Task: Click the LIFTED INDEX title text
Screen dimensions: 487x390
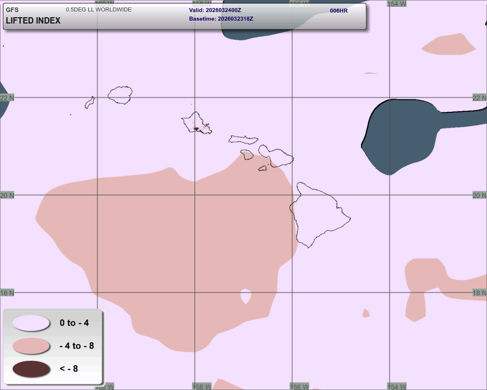Action: pyautogui.click(x=33, y=21)
